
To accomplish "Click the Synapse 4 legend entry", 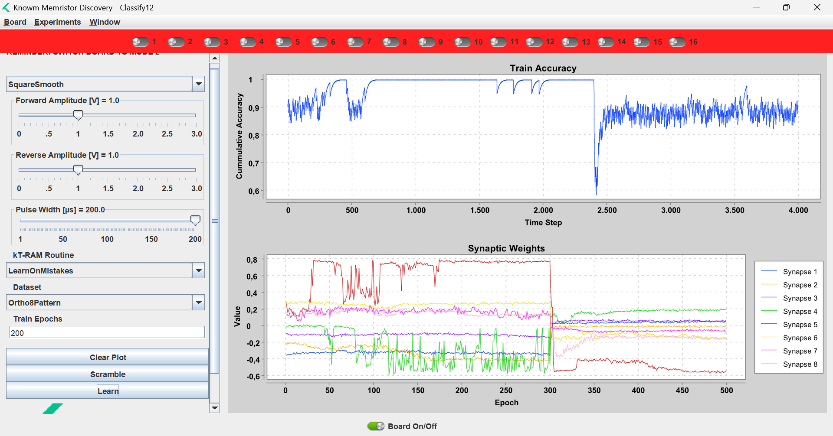I will pyautogui.click(x=790, y=311).
